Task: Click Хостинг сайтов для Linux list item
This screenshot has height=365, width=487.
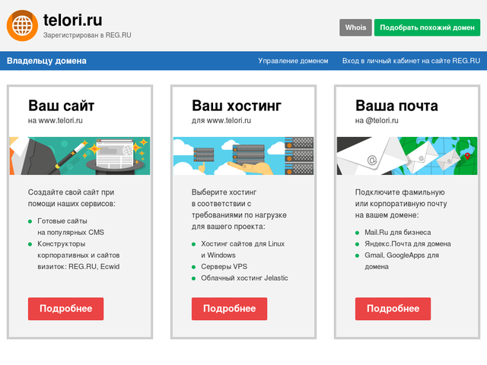Action: pyautogui.click(x=243, y=249)
